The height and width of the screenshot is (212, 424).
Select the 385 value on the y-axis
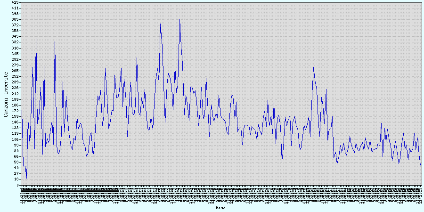tap(16, 19)
